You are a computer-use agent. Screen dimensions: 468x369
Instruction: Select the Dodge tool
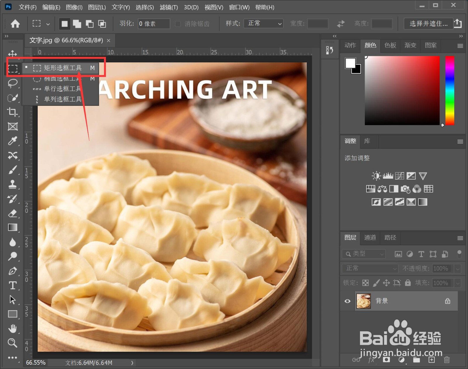coord(12,256)
